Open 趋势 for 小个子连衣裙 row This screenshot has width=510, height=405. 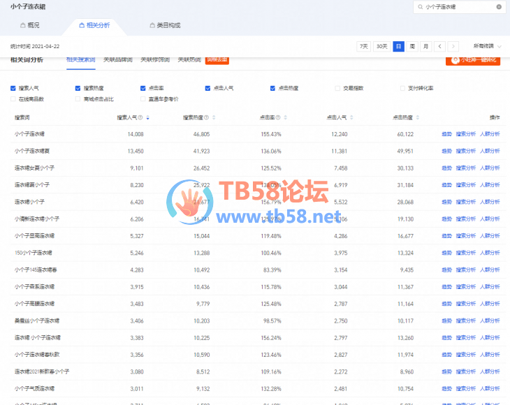pos(446,134)
